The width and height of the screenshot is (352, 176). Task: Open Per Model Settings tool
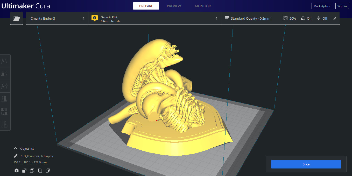click(5, 111)
